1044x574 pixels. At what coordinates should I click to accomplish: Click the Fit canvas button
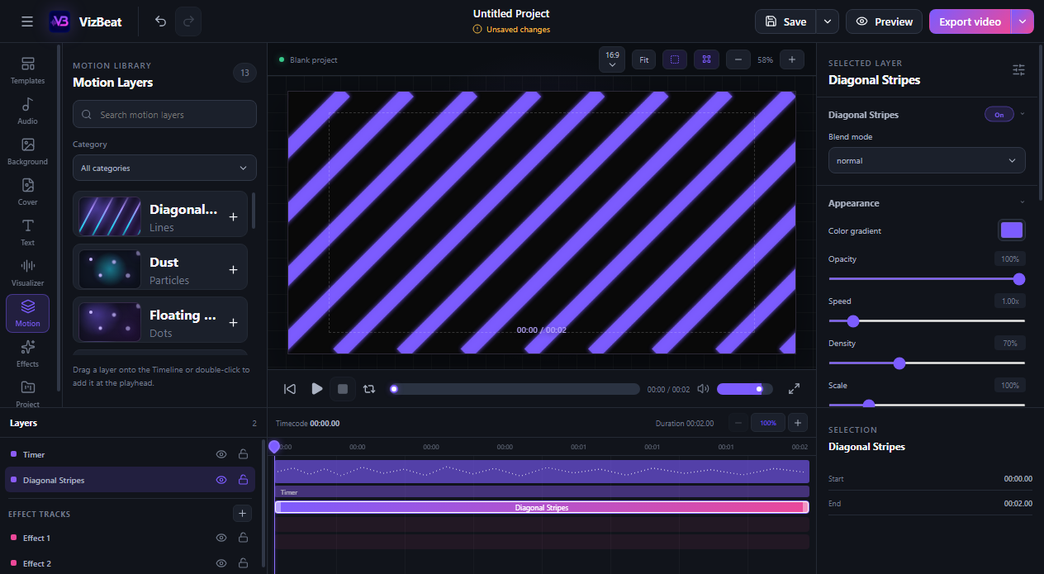point(644,59)
